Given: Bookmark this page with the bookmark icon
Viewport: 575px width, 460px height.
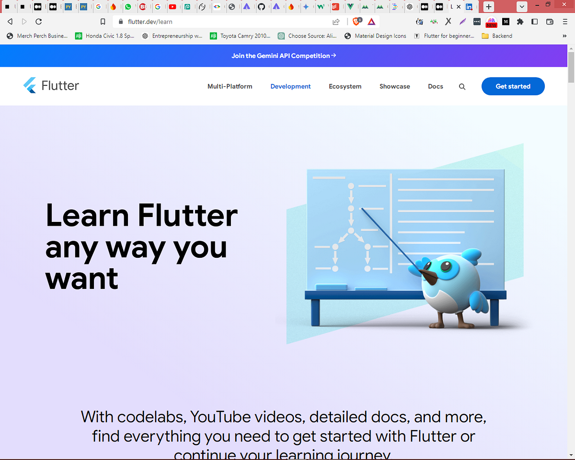Looking at the screenshot, I should tap(103, 22).
